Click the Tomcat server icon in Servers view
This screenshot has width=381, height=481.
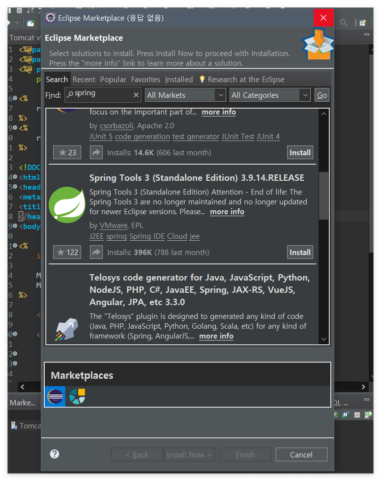point(14,425)
